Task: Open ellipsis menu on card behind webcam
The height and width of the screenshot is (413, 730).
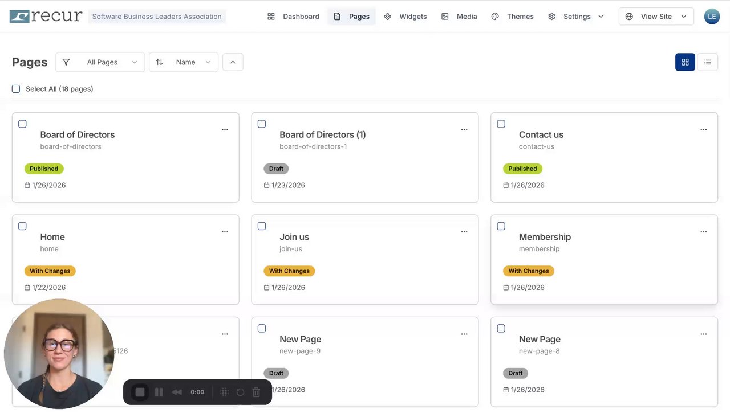Action: tap(225, 334)
